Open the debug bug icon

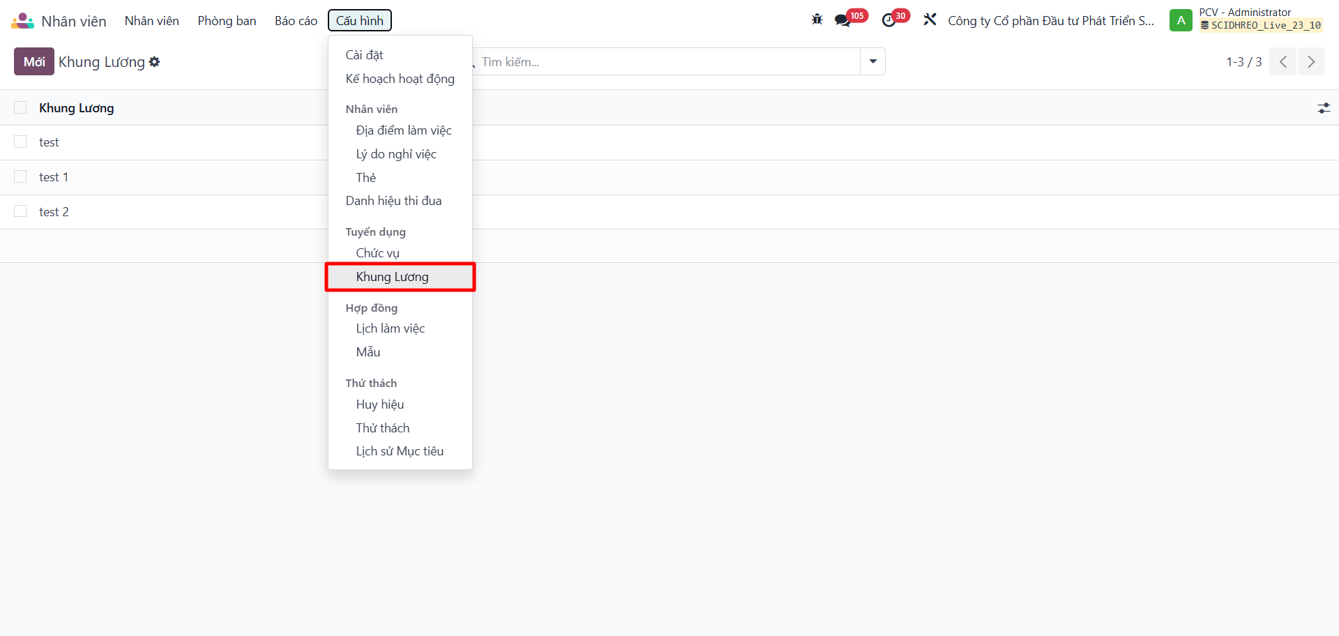[817, 20]
